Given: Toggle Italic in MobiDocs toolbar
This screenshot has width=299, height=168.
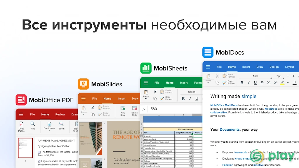Looking at the screenshot, I should point(248,83).
